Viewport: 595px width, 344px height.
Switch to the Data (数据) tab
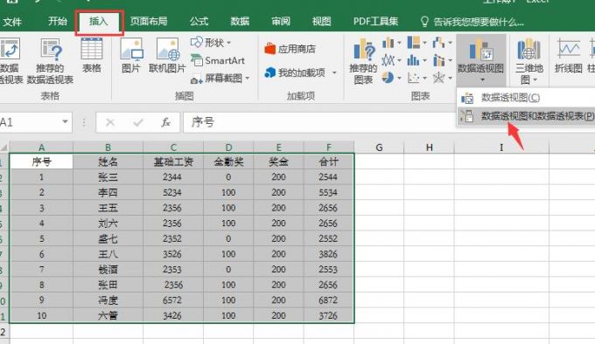pos(240,21)
